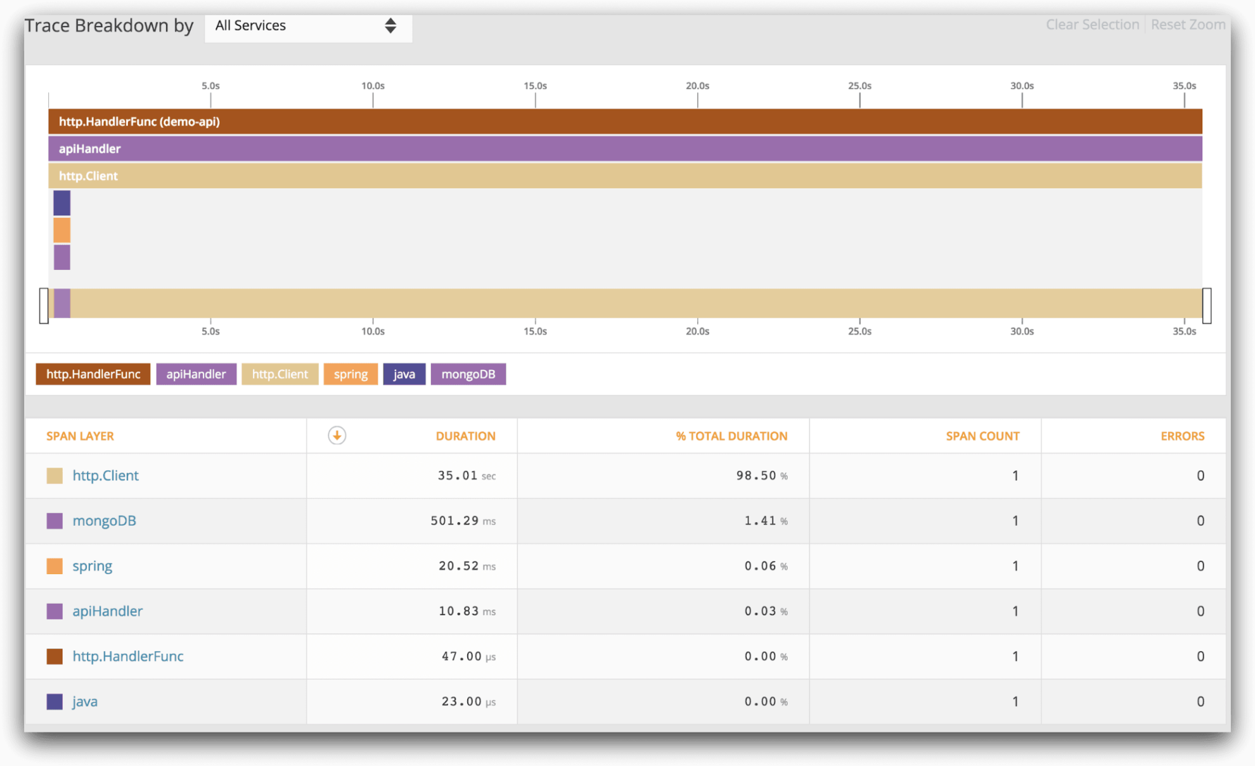The image size is (1255, 766).
Task: Click the purple square icon beside apiHandler row
Action: pyautogui.click(x=55, y=611)
